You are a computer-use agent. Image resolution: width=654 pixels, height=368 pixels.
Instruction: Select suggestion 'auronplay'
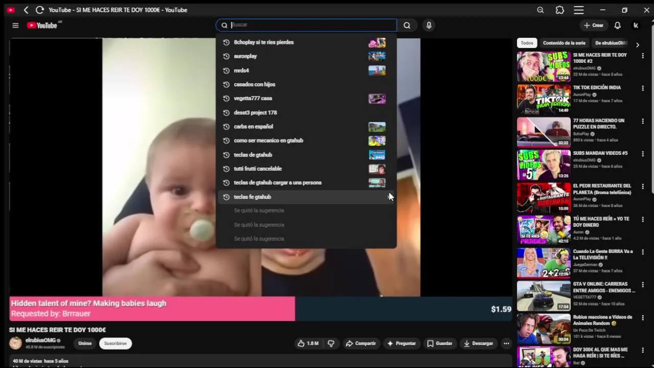click(x=306, y=56)
